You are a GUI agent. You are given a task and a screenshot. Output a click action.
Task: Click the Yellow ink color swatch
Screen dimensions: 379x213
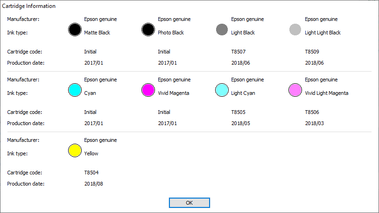click(75, 151)
